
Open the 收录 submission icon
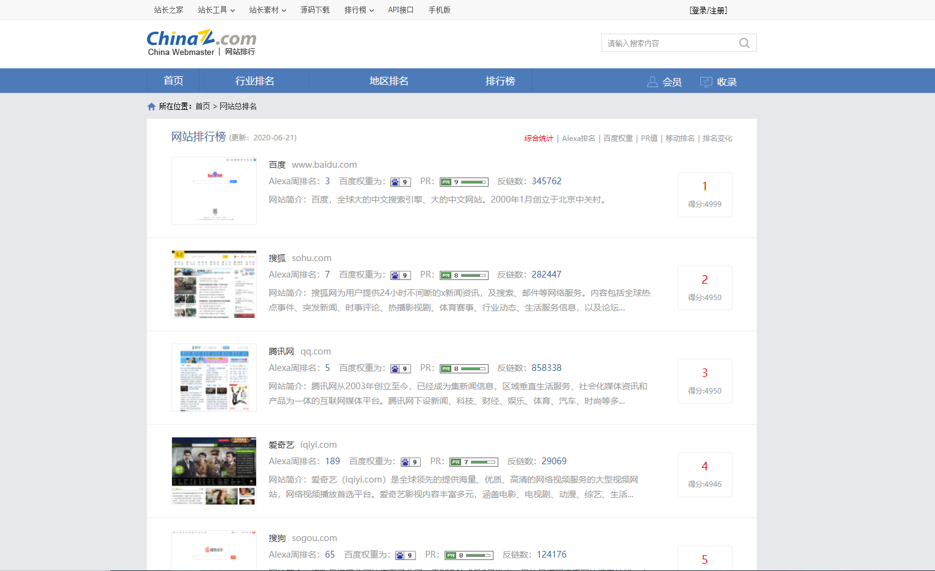706,82
